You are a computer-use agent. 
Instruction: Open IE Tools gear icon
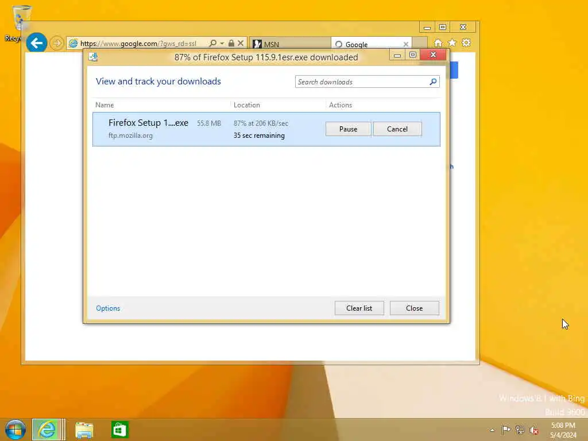[x=466, y=42]
